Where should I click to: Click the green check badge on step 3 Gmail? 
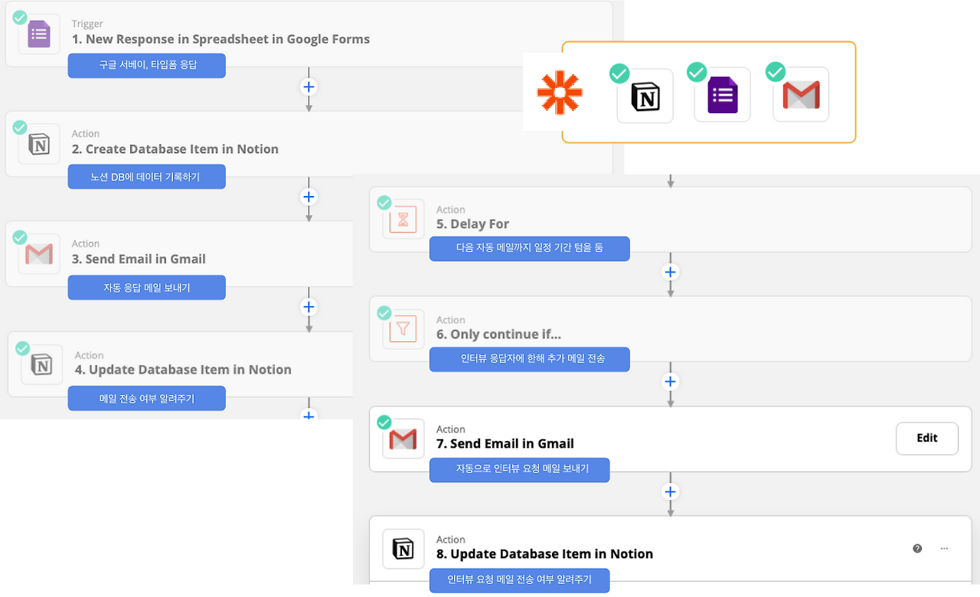point(19,237)
